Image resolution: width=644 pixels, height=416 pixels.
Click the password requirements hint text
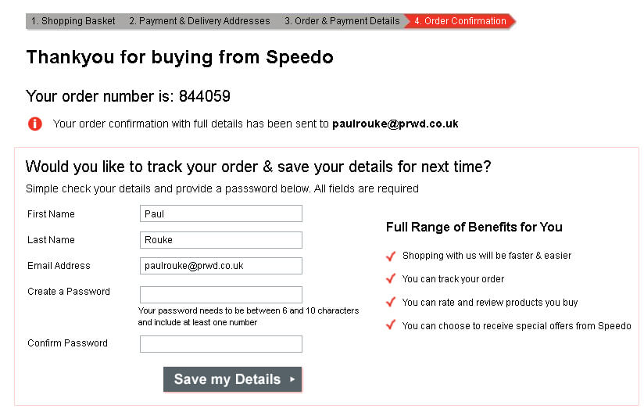[x=249, y=317]
